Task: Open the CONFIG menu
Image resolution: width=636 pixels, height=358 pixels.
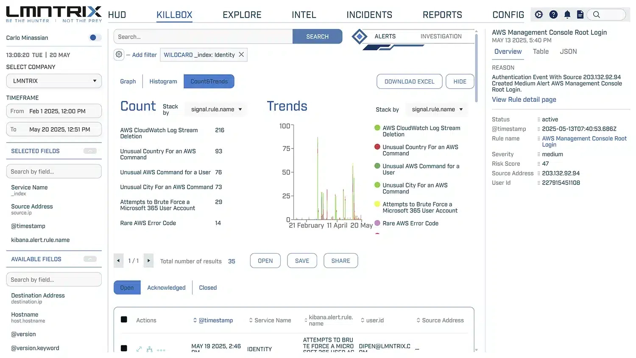Action: [508, 15]
